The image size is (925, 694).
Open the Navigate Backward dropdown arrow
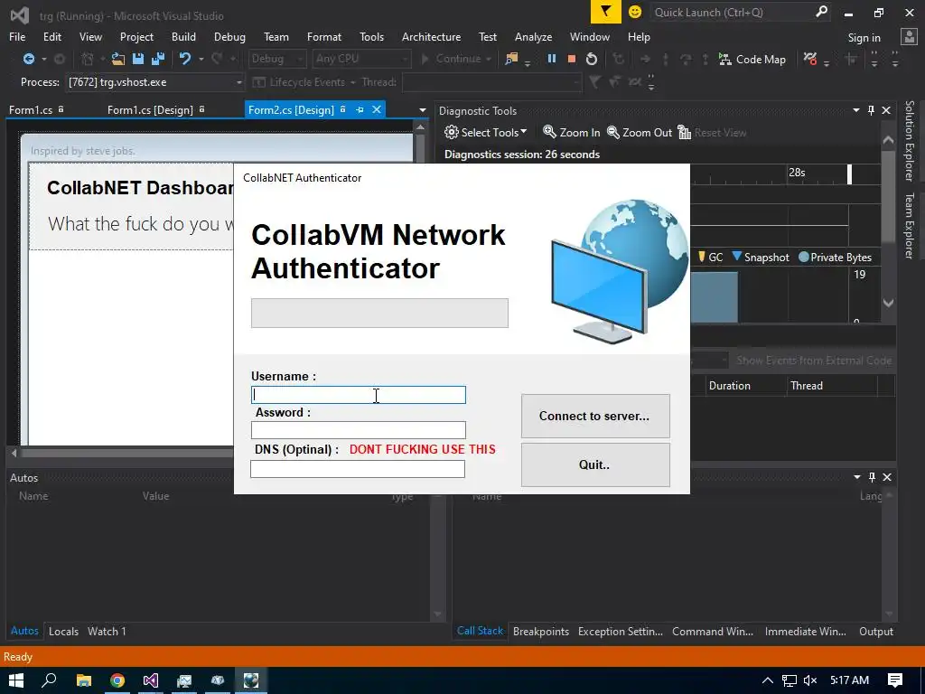click(43, 59)
